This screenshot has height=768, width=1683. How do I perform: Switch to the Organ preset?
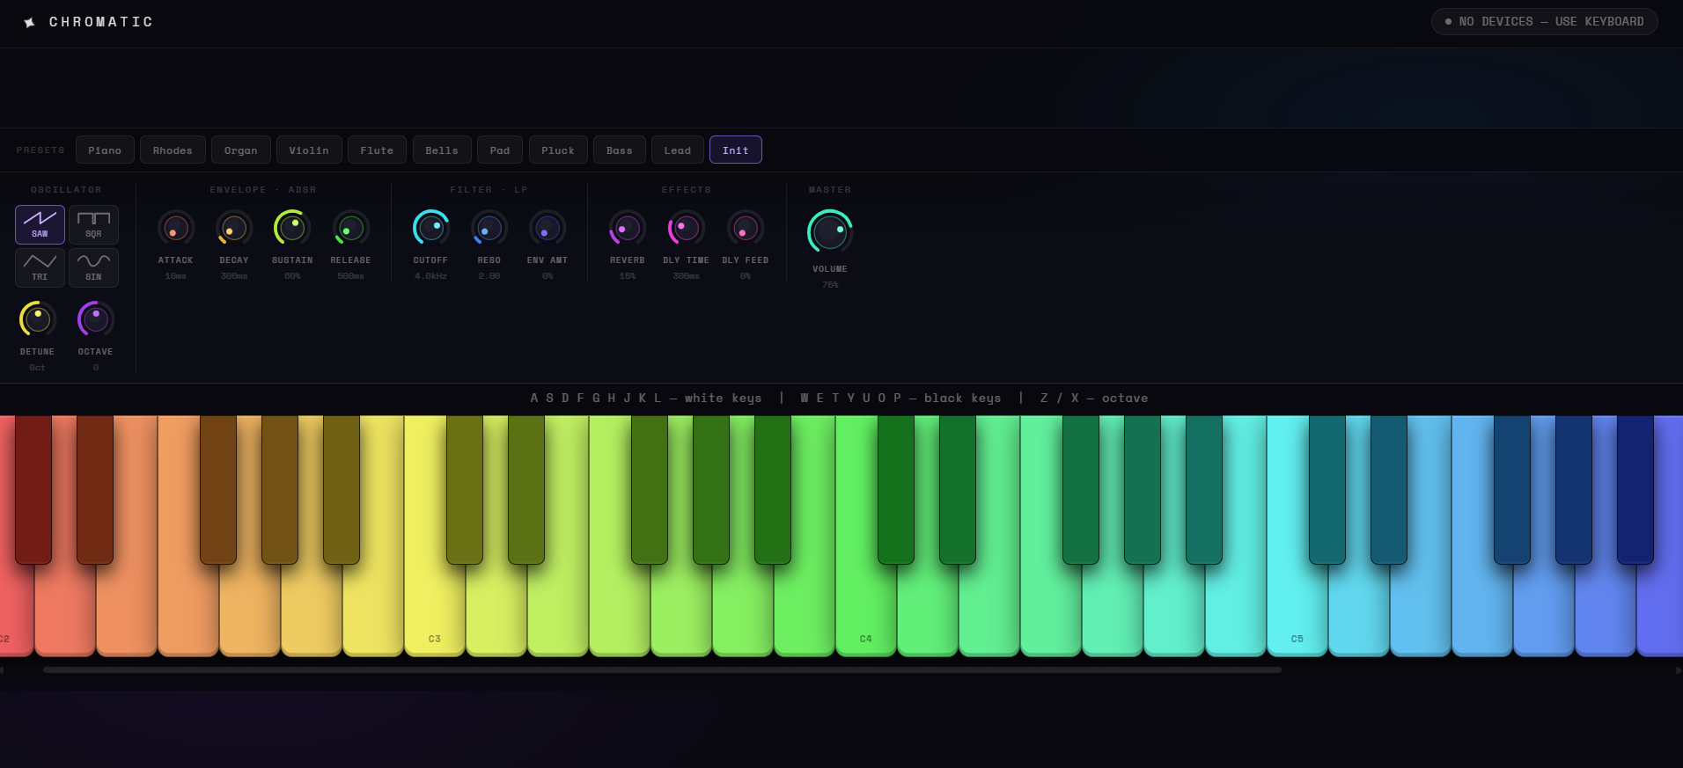pos(241,150)
